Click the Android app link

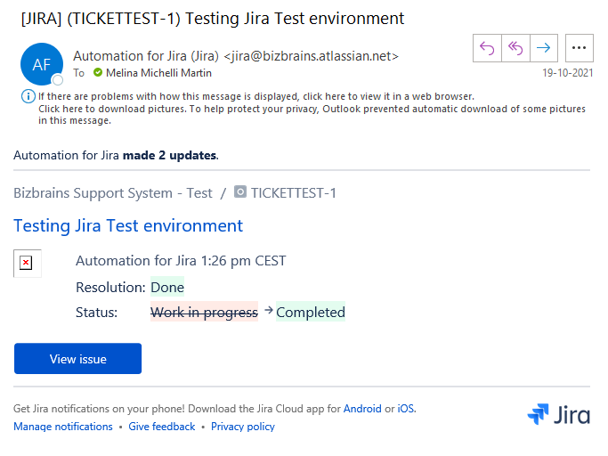click(x=362, y=409)
